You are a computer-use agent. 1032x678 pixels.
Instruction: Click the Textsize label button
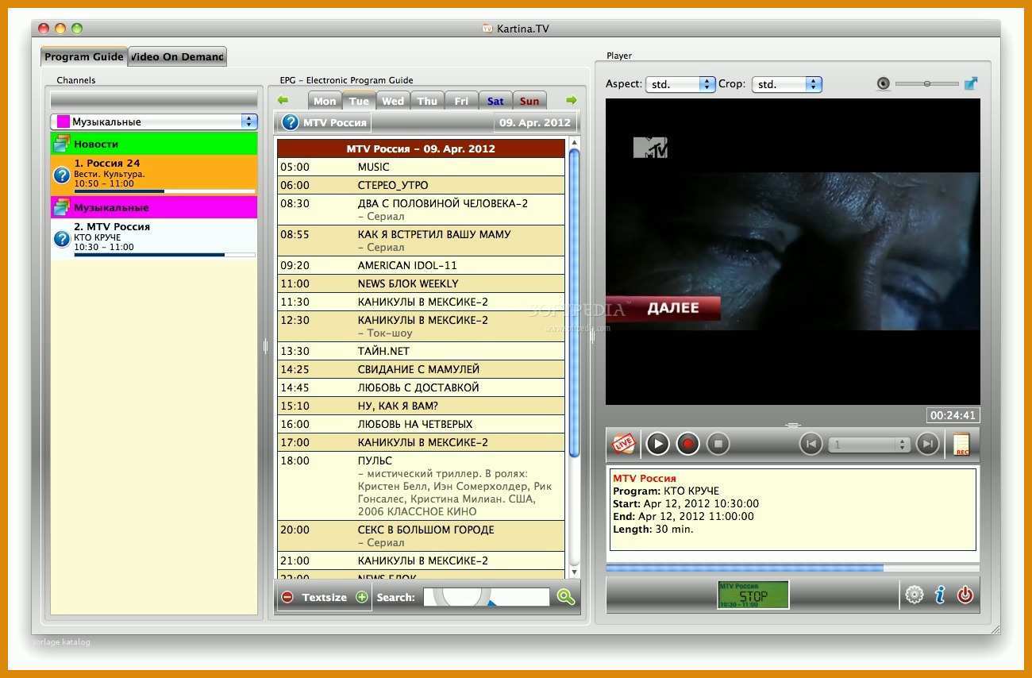[x=325, y=597]
